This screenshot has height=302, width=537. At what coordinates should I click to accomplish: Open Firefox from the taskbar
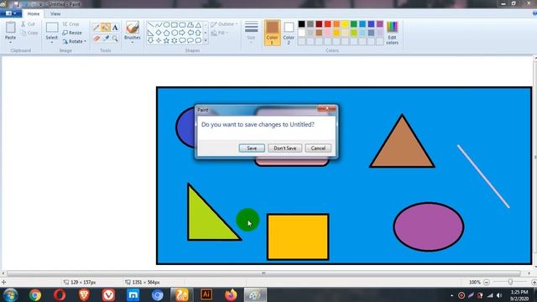coord(231,294)
